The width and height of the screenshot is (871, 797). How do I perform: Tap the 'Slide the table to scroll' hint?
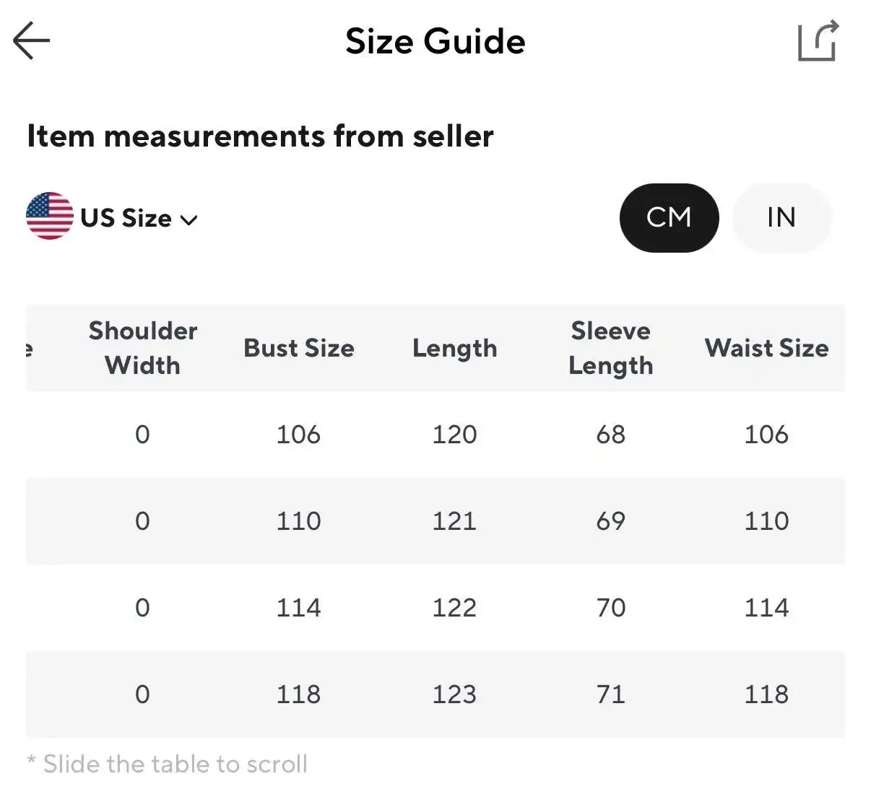pyautogui.click(x=168, y=764)
